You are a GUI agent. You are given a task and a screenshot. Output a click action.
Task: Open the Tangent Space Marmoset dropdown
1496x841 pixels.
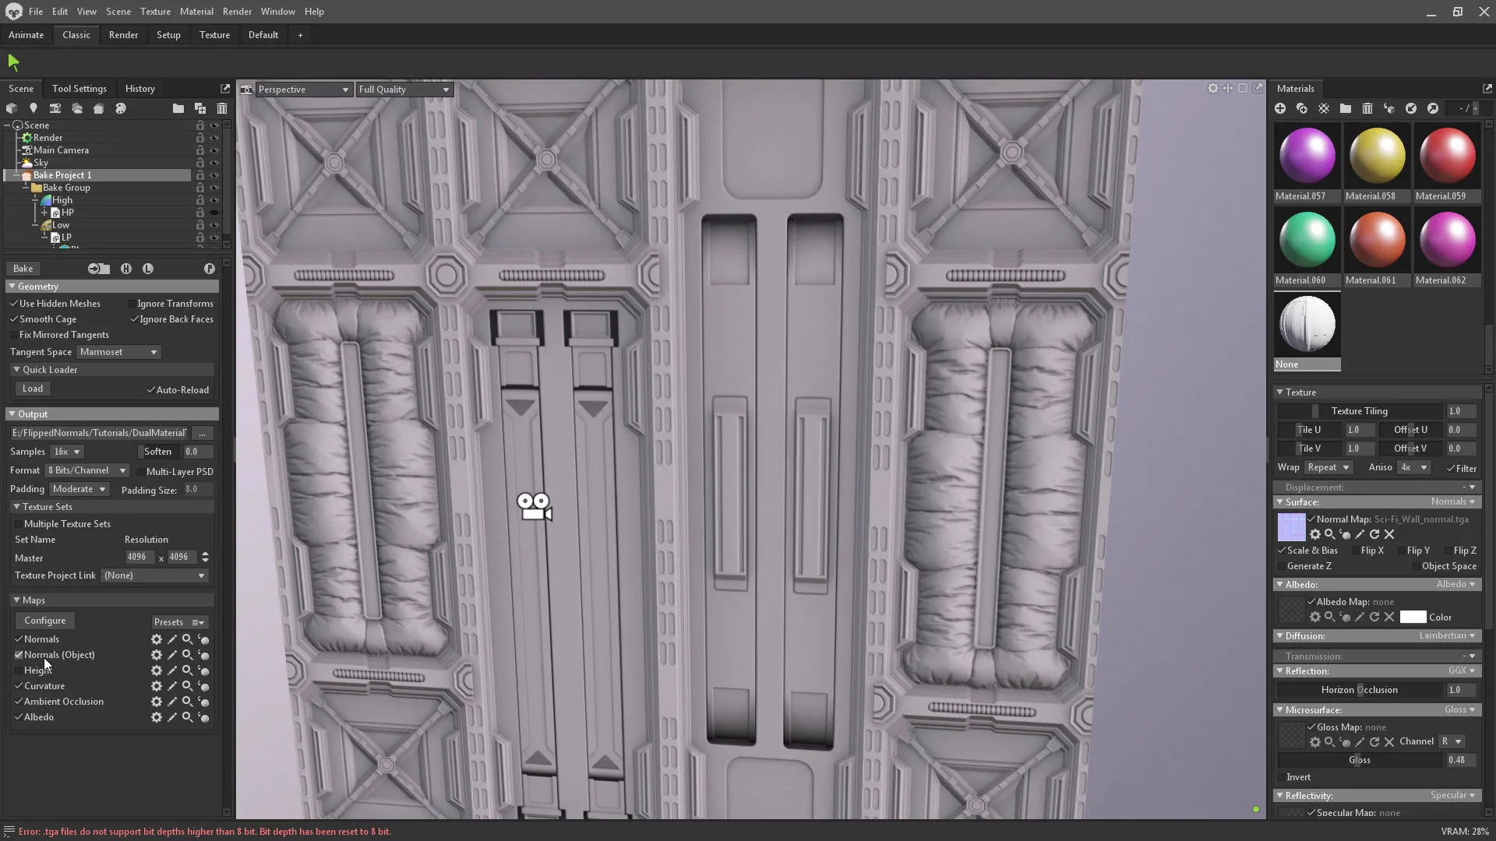(118, 352)
